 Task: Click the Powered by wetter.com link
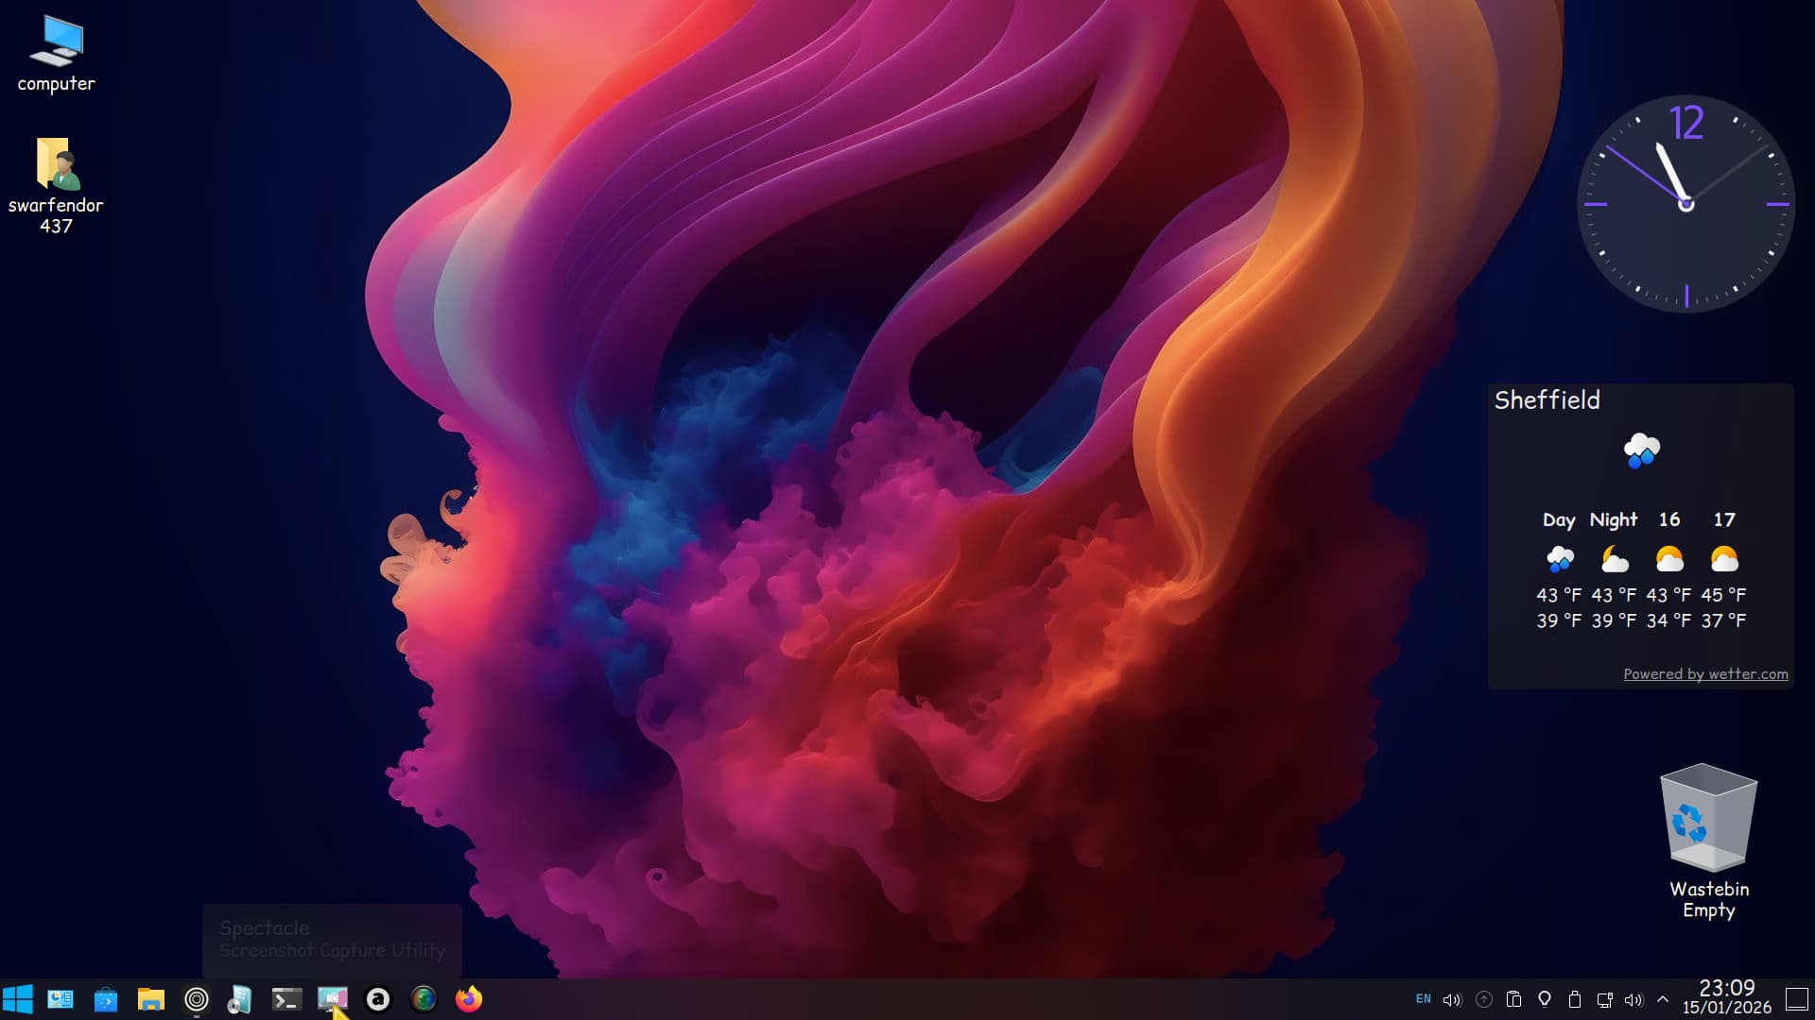click(1705, 674)
